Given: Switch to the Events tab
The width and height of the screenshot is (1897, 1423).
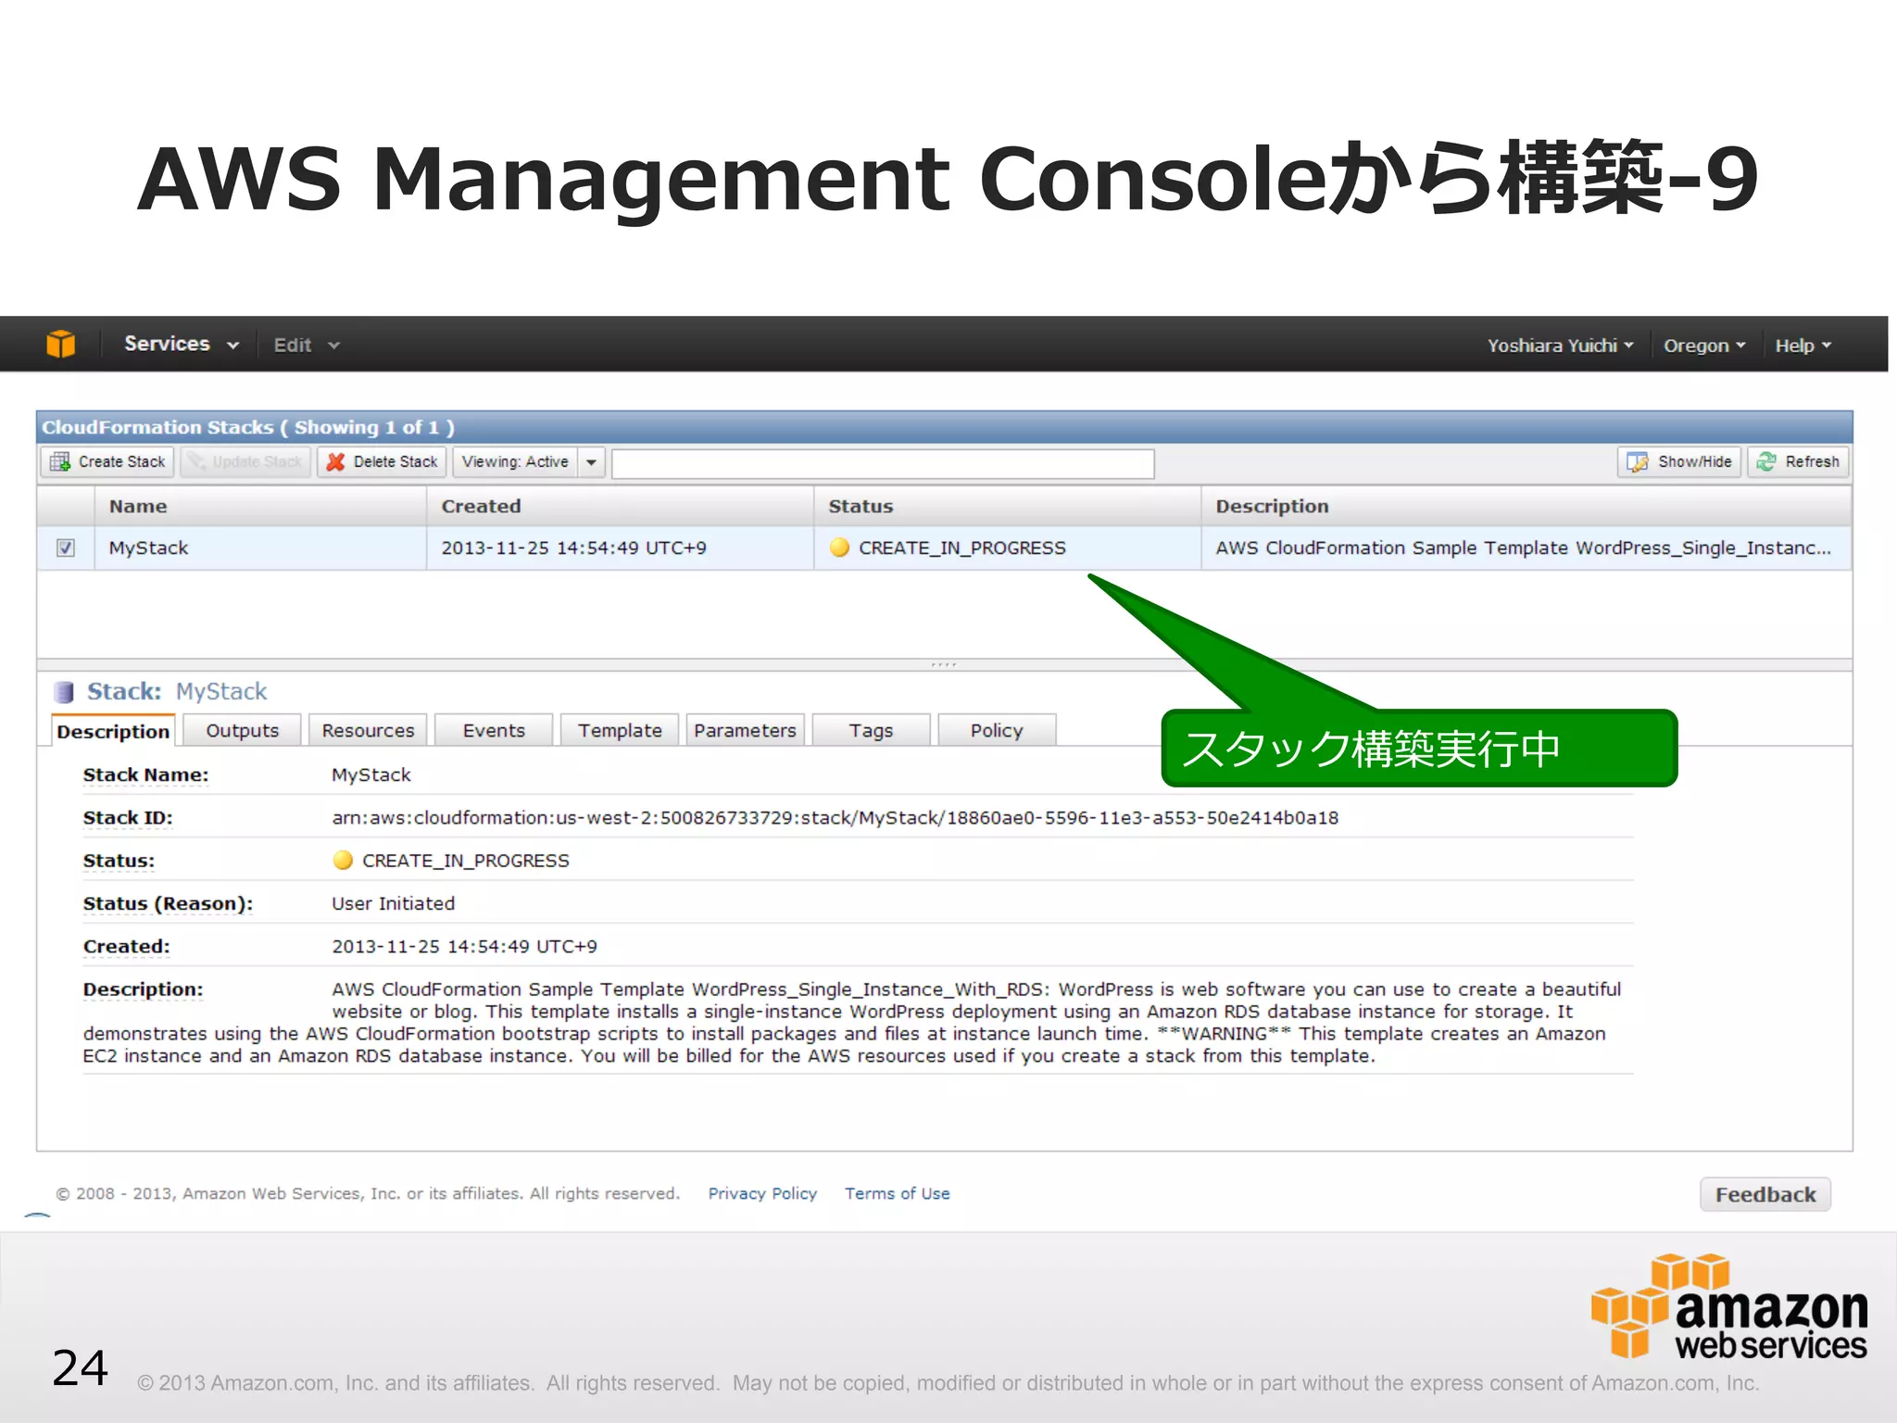Looking at the screenshot, I should click(x=494, y=730).
